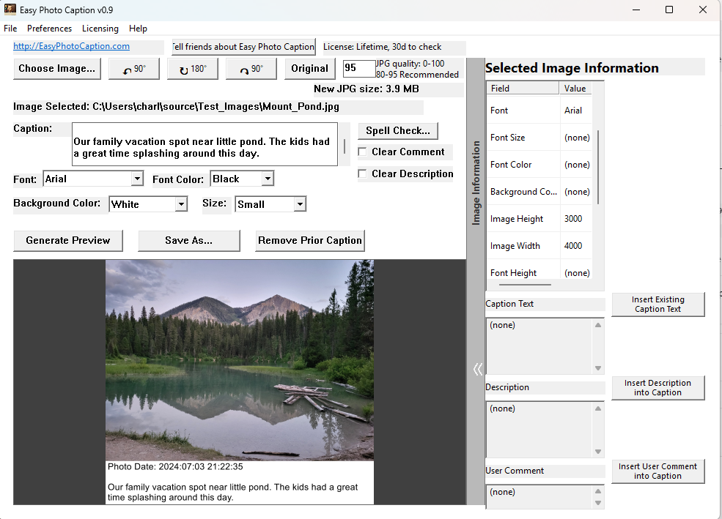The width and height of the screenshot is (722, 519).
Task: Rotate image 90° counter-clockwise button
Action: (x=134, y=69)
